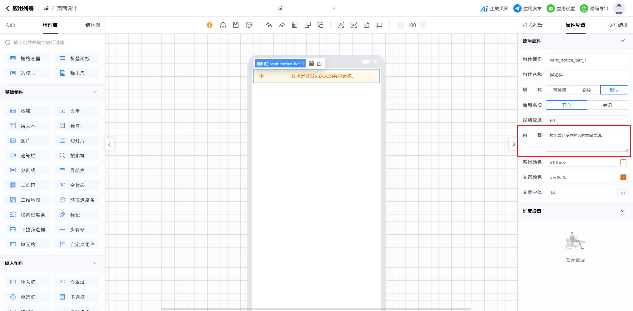
Task: Open the orange 文案颜色 color swatch
Action: click(x=623, y=177)
